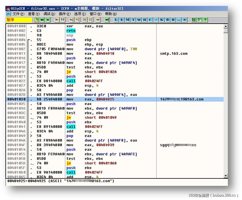Open Memory map window (M button)
This screenshot has height=200, width=242.
click(x=128, y=20)
